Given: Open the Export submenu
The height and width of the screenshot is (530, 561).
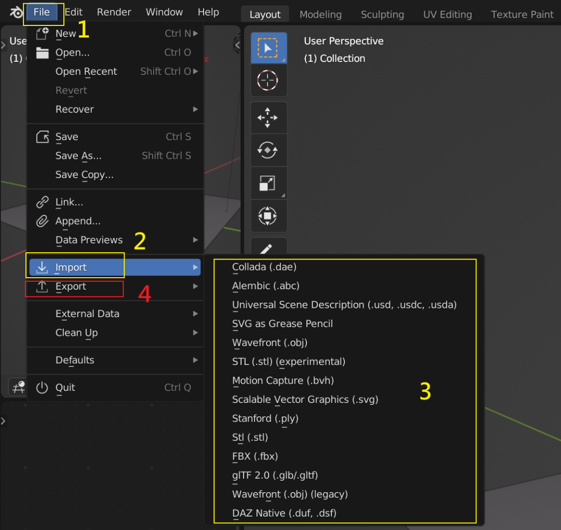Looking at the screenshot, I should (115, 286).
